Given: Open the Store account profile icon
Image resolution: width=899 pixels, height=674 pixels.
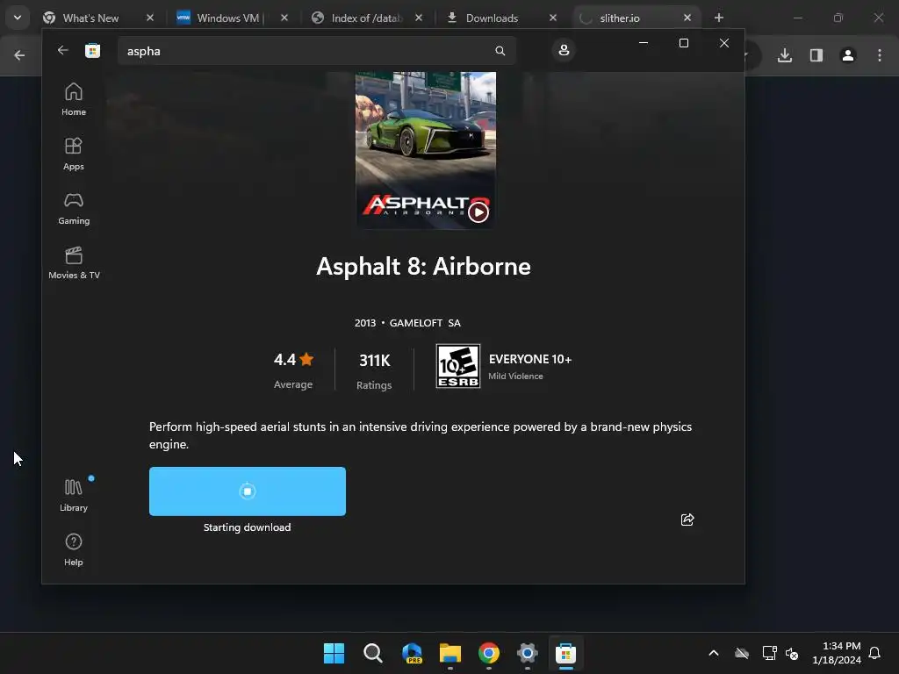Looking at the screenshot, I should point(564,50).
